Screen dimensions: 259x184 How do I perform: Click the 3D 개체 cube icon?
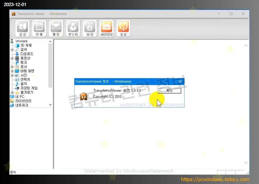coord(17,45)
